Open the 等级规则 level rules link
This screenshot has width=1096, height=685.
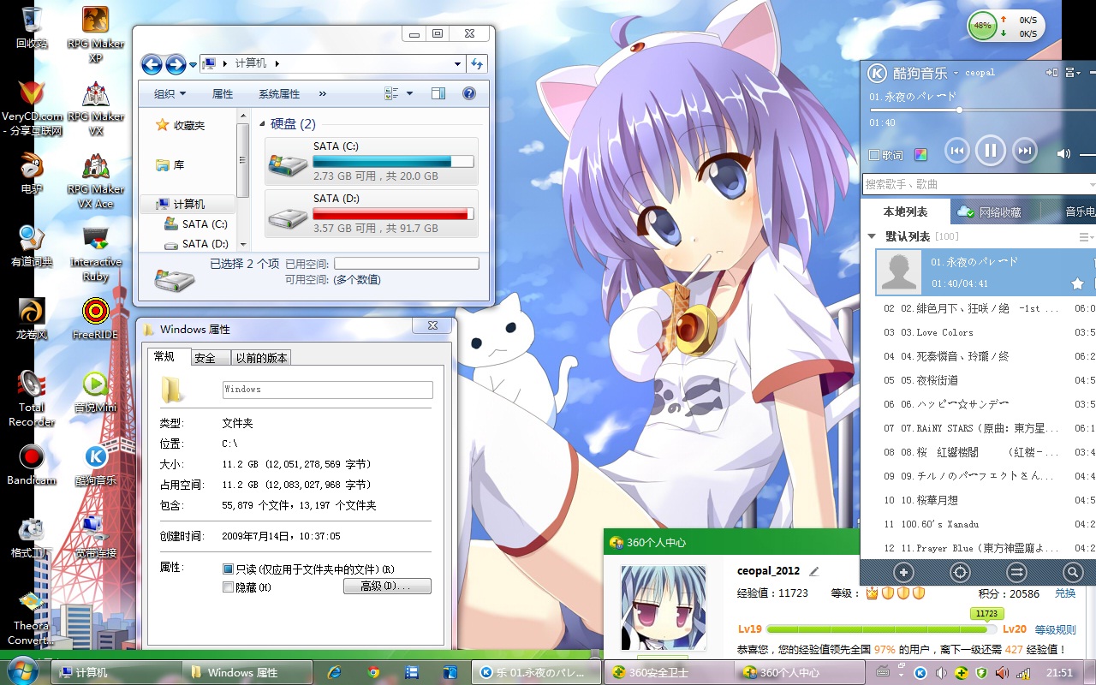tap(1056, 630)
